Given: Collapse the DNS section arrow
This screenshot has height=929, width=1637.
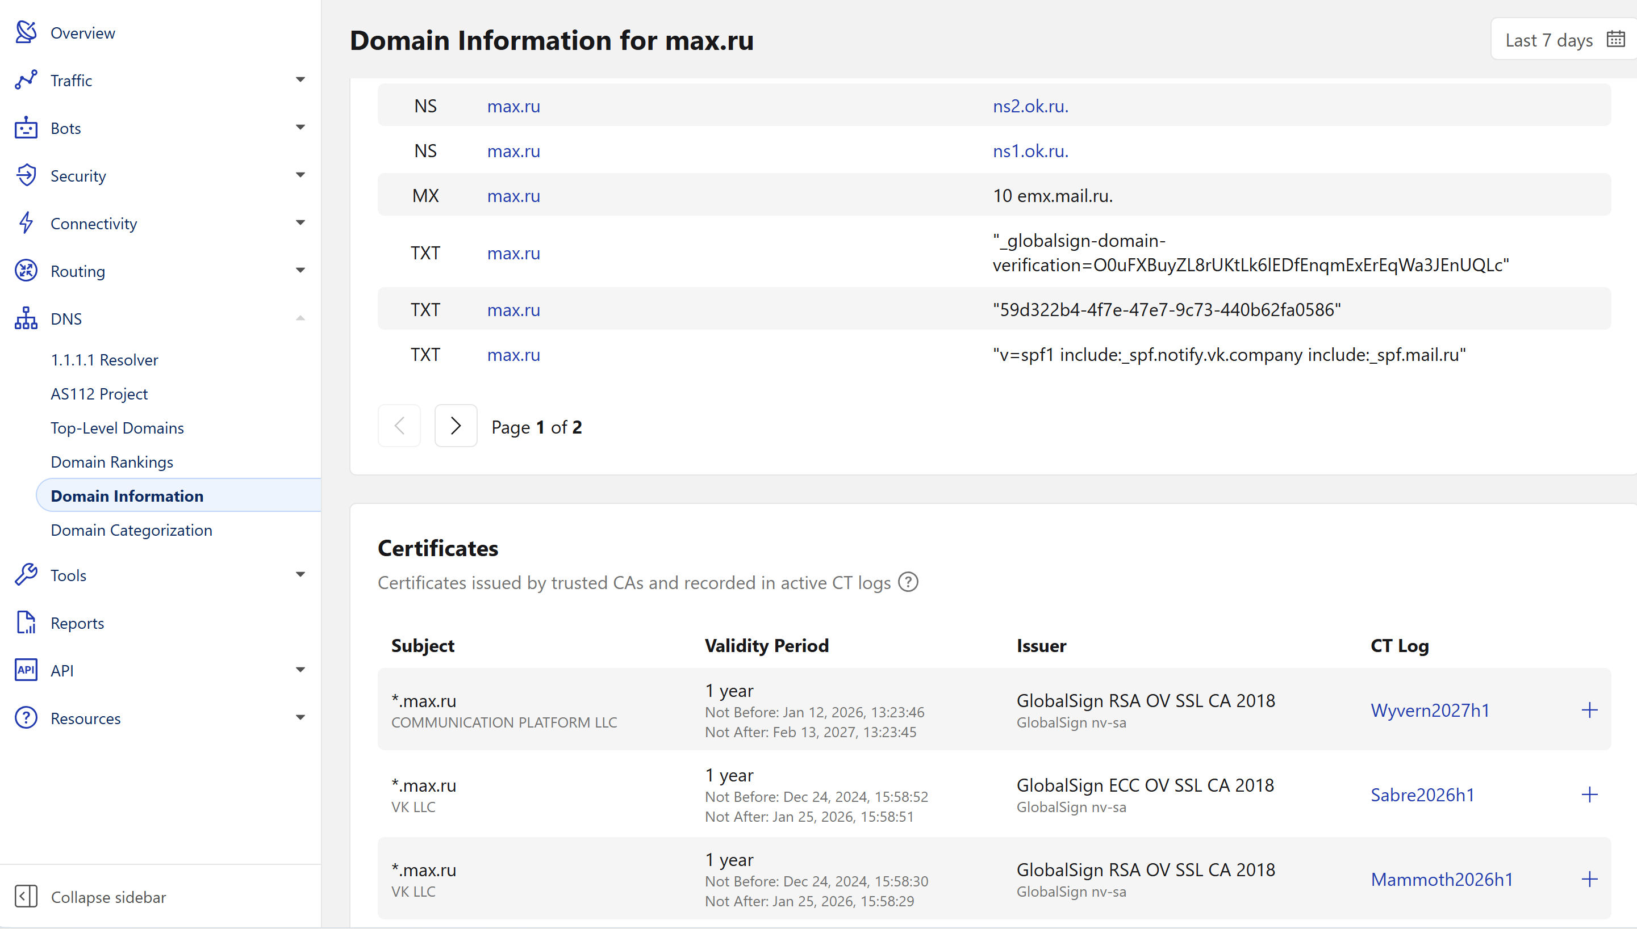Looking at the screenshot, I should coord(300,318).
